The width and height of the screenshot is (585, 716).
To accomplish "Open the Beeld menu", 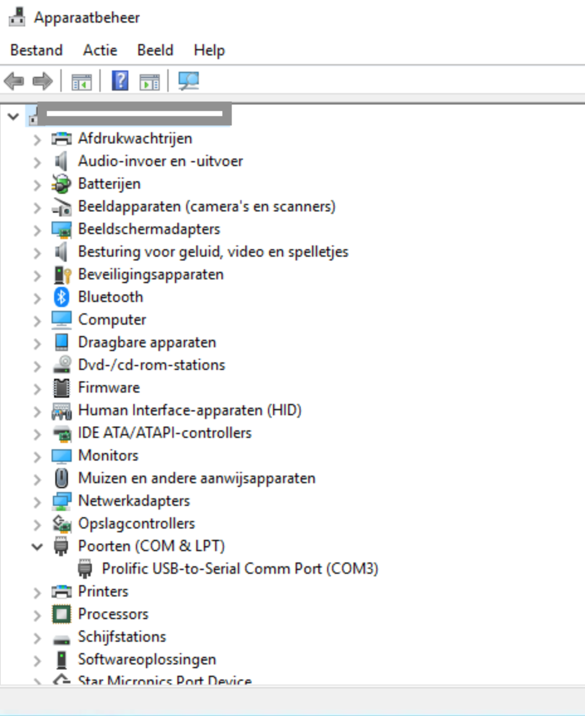I will click(155, 50).
